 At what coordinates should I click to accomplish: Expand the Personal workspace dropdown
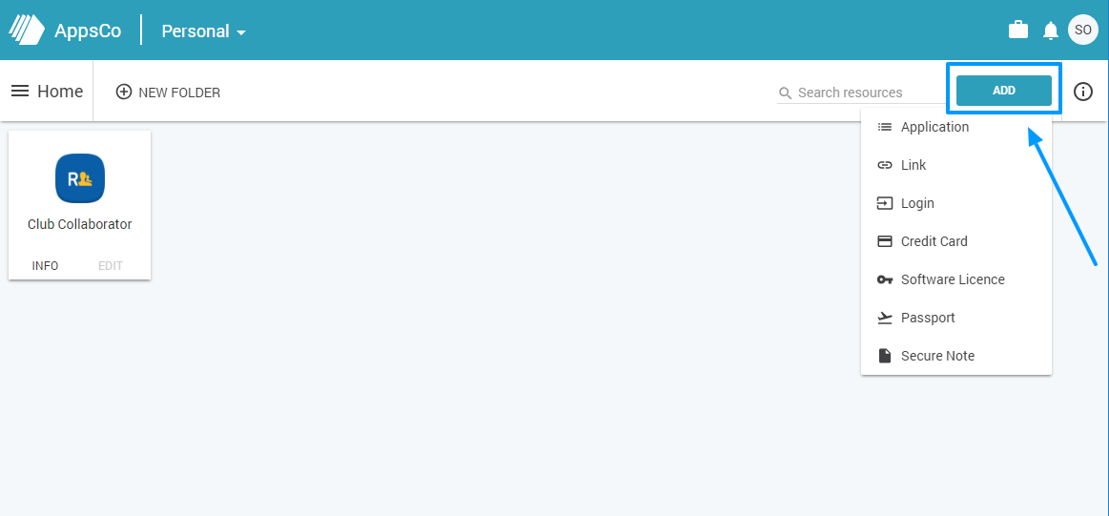coord(204,31)
